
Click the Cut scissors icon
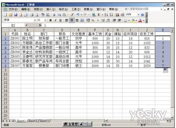(54, 15)
